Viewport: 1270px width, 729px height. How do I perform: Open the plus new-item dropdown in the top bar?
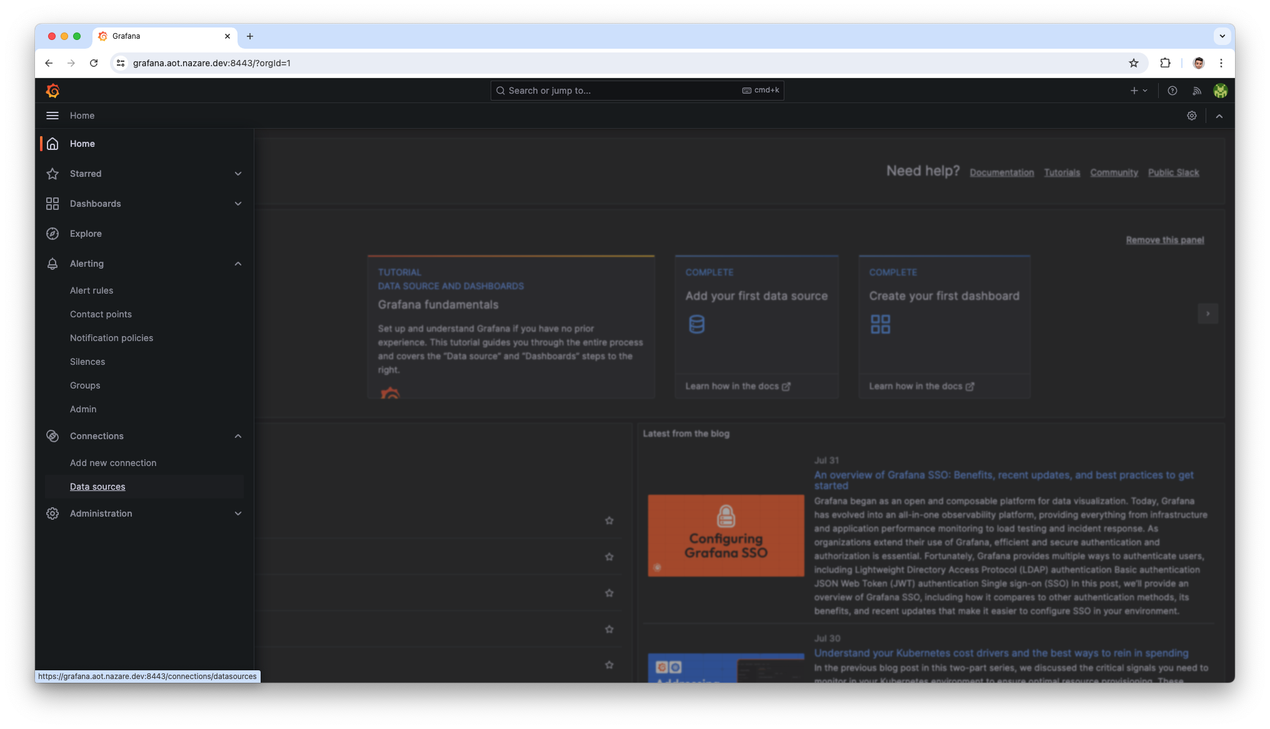(x=1139, y=91)
